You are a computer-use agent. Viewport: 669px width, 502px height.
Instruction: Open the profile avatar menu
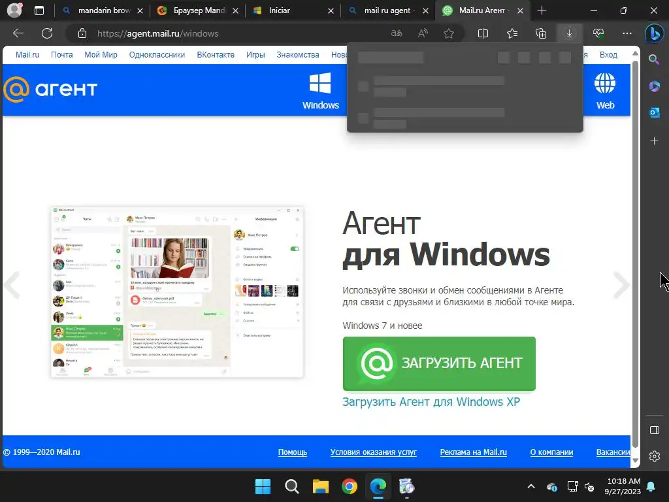click(x=14, y=10)
